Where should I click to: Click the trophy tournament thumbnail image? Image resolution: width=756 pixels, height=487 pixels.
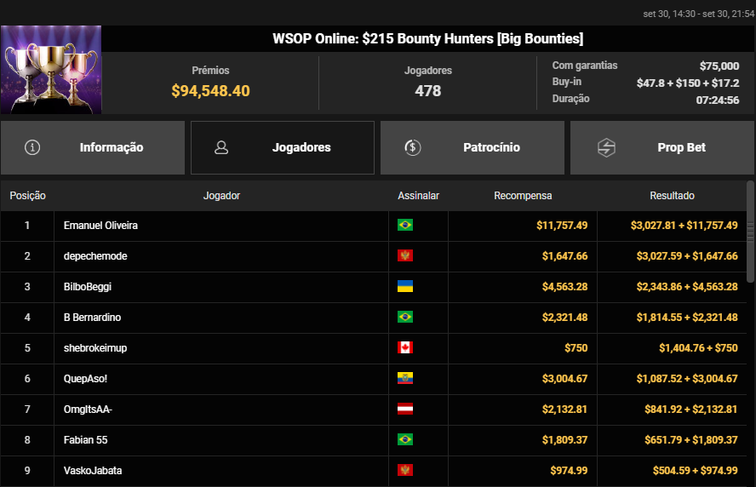tap(51, 70)
